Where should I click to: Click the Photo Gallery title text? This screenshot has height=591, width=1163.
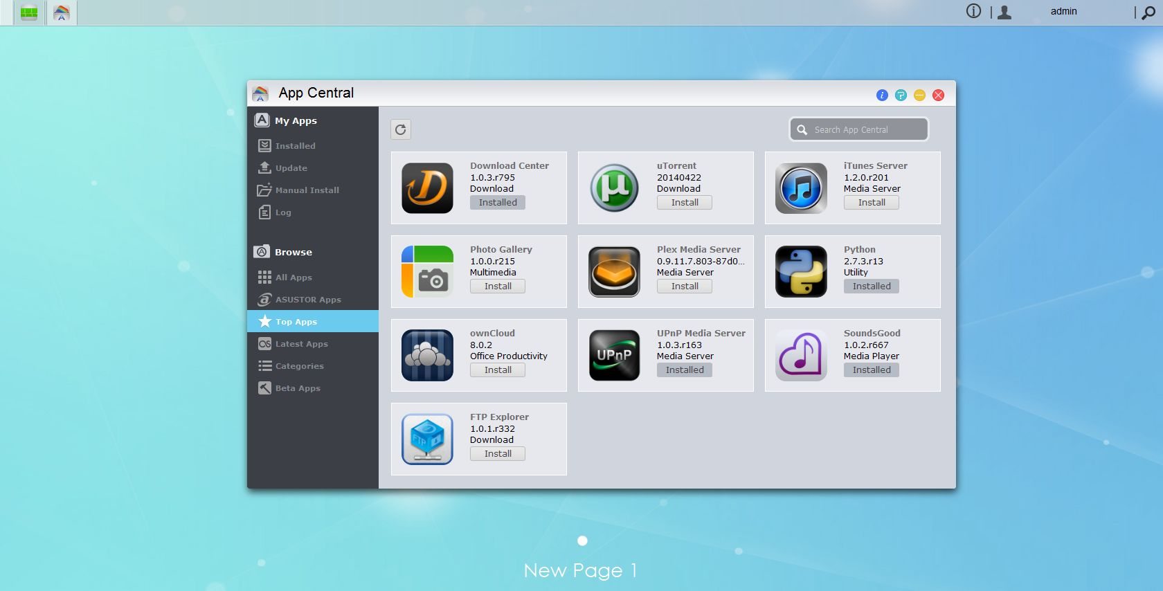click(x=501, y=250)
